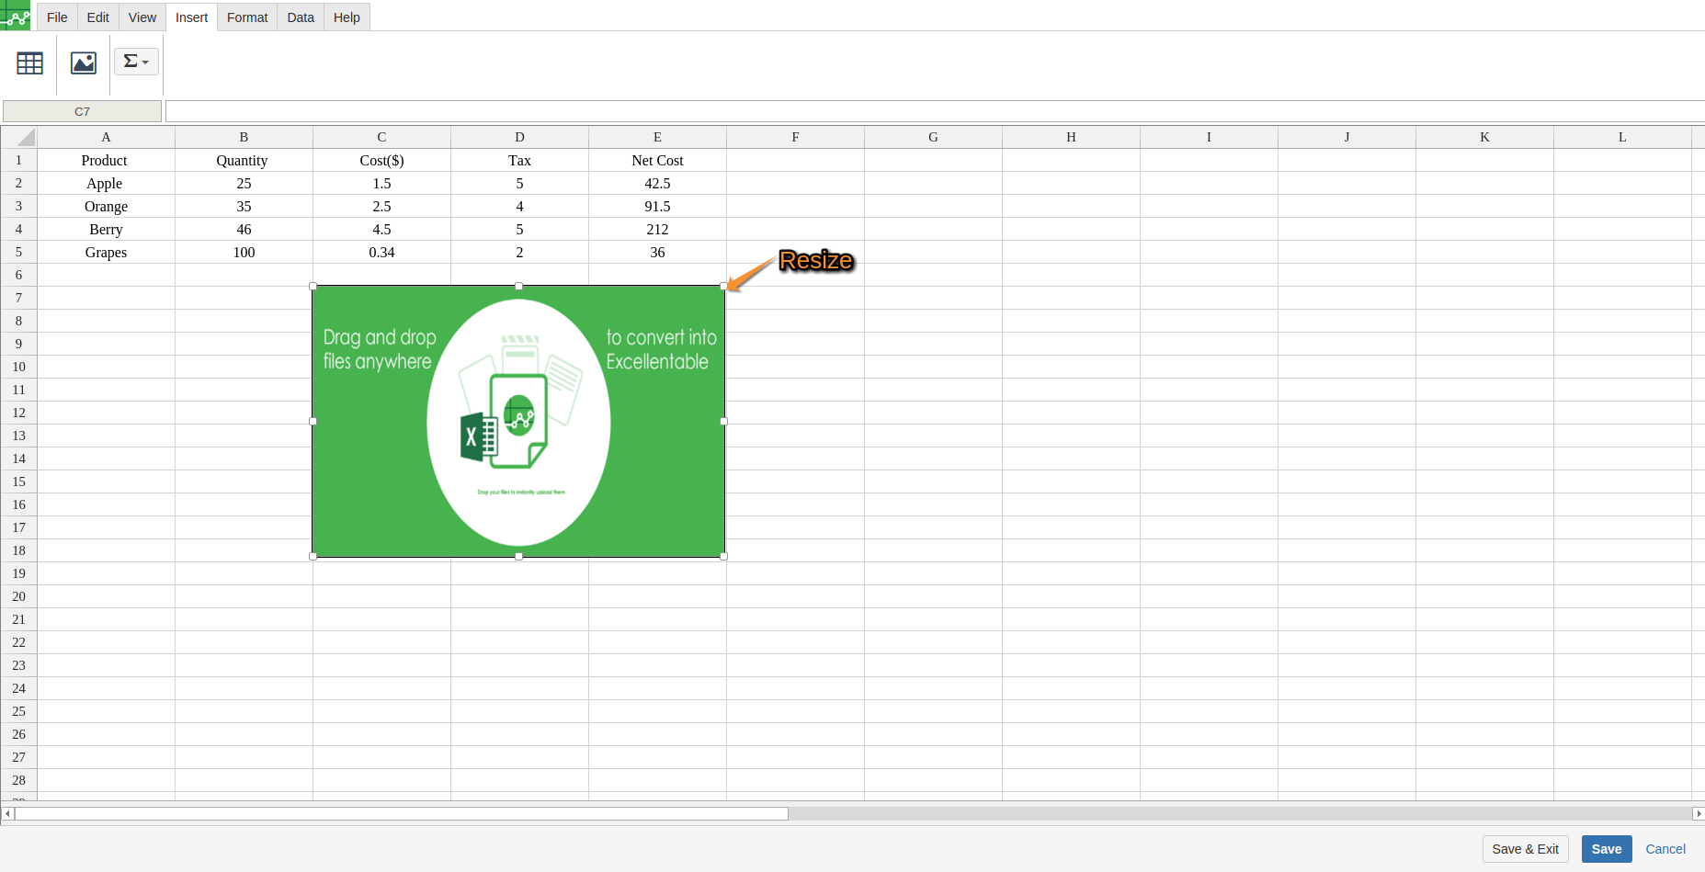Open the View menu
Image resolution: width=1705 pixels, height=872 pixels.
pos(142,17)
